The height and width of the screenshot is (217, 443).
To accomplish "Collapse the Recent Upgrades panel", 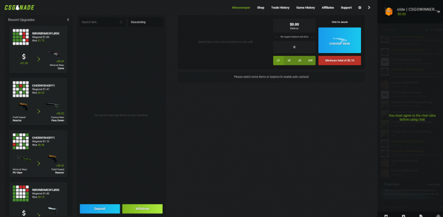I will coord(68,20).
